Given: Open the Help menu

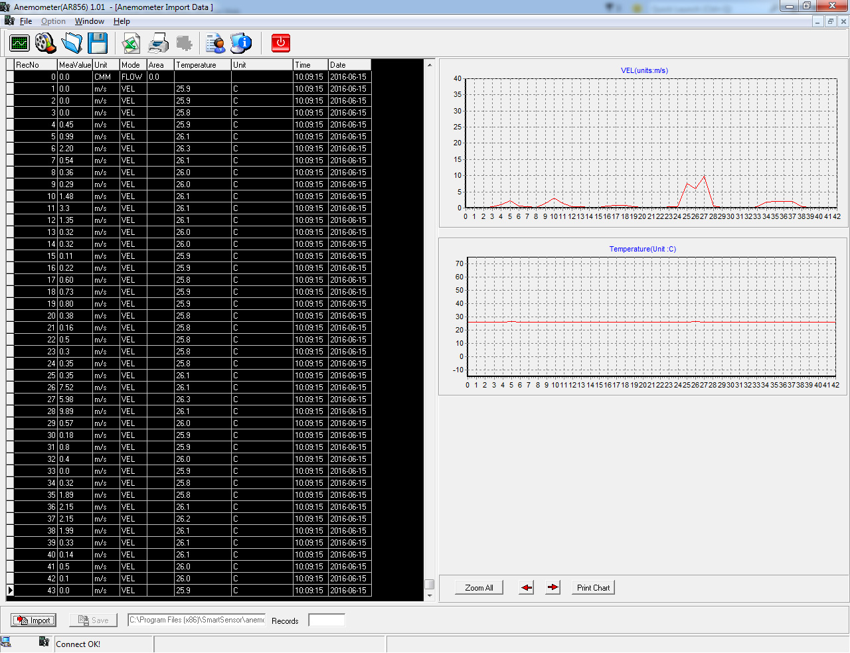Looking at the screenshot, I should click(122, 21).
